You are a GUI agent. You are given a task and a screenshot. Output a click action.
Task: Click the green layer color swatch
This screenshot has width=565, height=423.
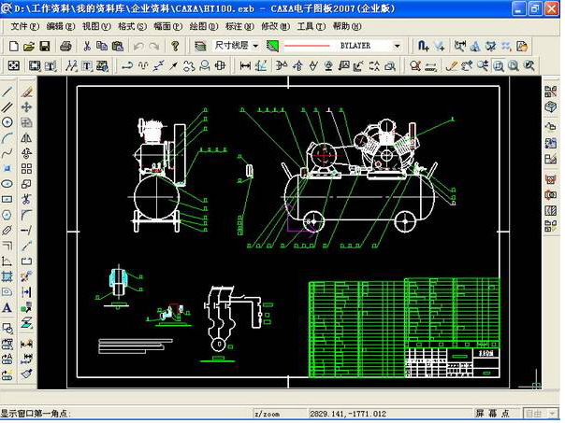pos(273,45)
